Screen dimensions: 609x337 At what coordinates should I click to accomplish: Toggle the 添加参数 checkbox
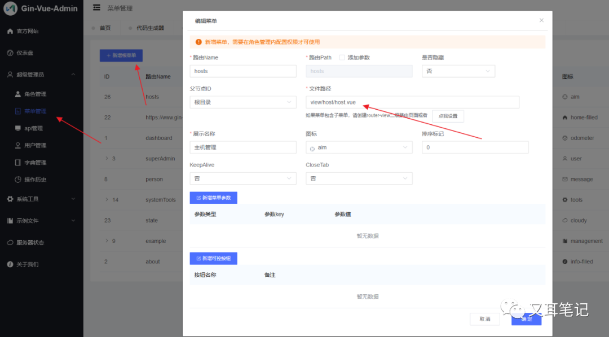point(342,57)
